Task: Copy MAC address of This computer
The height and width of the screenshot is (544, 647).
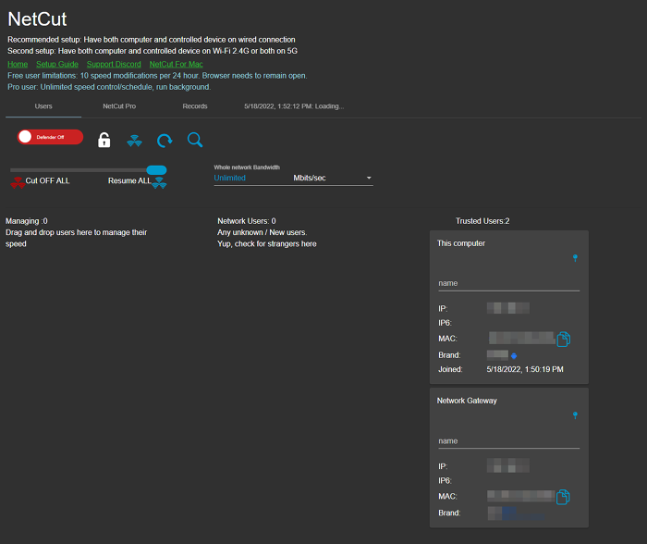Action: (x=564, y=340)
